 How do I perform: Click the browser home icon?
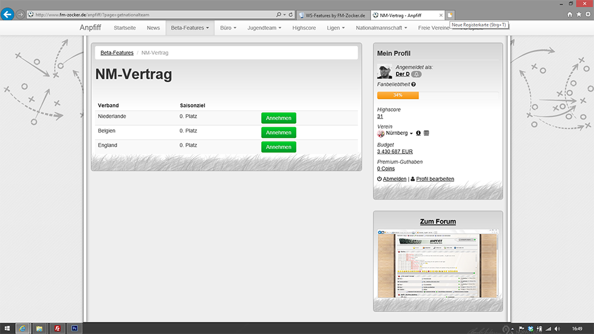(570, 14)
